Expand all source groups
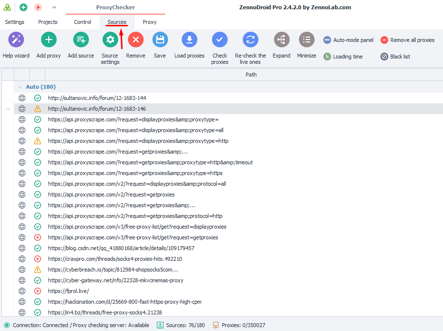Screen dimensions: 443x331 [281, 40]
